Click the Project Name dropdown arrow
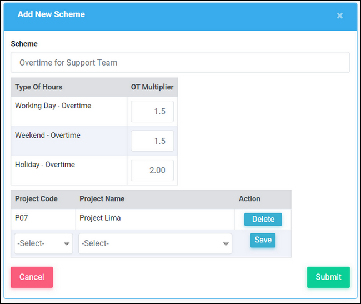The height and width of the screenshot is (304, 361). tap(226, 244)
